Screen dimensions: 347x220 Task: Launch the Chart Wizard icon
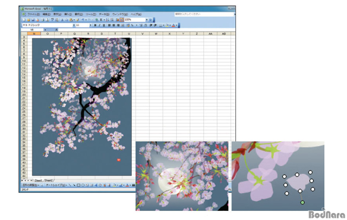pos(117,20)
